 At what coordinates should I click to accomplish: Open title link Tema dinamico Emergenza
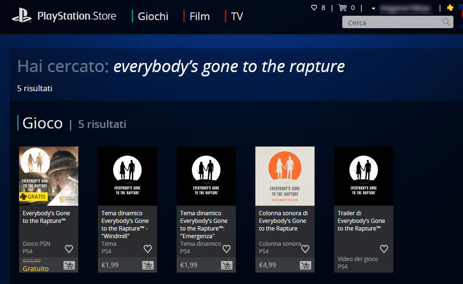coord(204,225)
